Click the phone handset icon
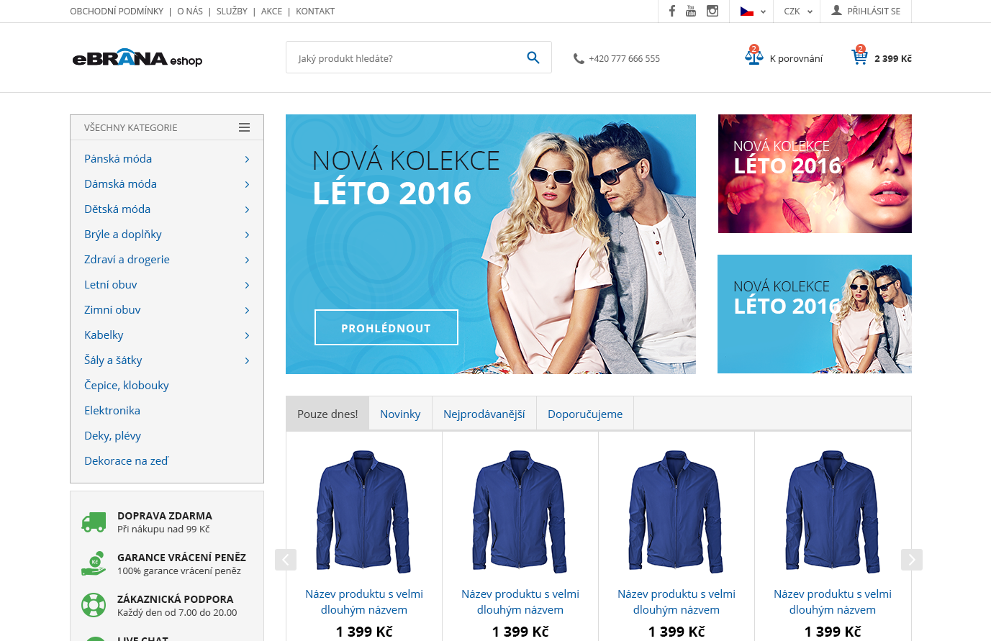991x641 pixels. pos(579,59)
